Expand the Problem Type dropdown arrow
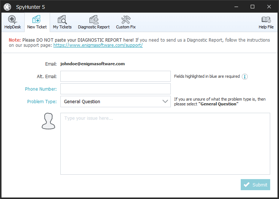Screen dimensions: 279x199 click(x=165, y=102)
